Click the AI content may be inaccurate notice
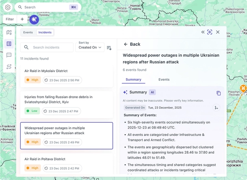Screen dimensions: 247x180 tap(163, 101)
